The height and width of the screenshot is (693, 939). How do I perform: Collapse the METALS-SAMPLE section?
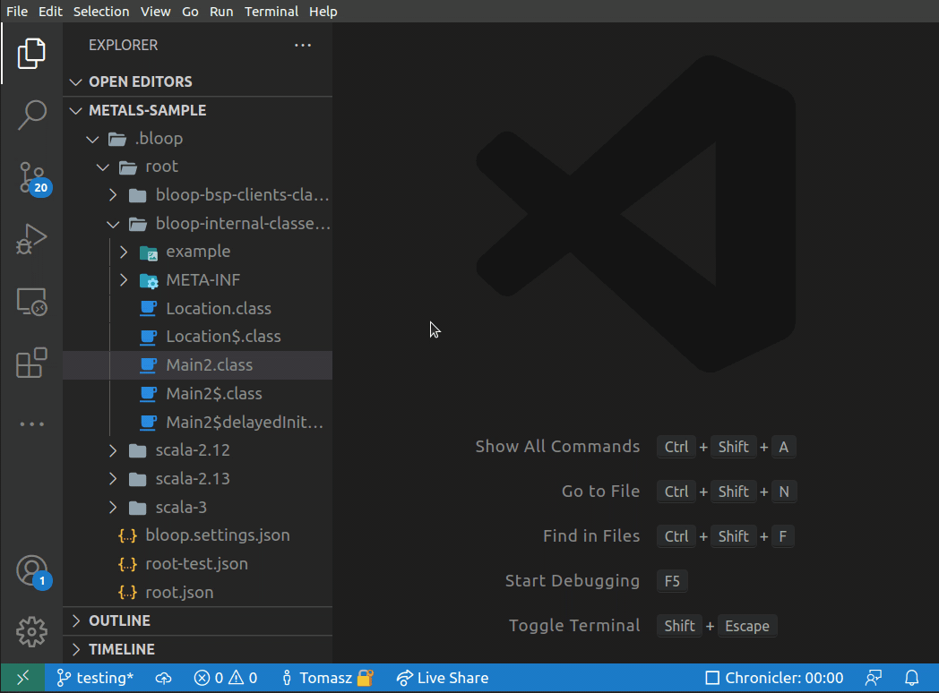point(198,111)
